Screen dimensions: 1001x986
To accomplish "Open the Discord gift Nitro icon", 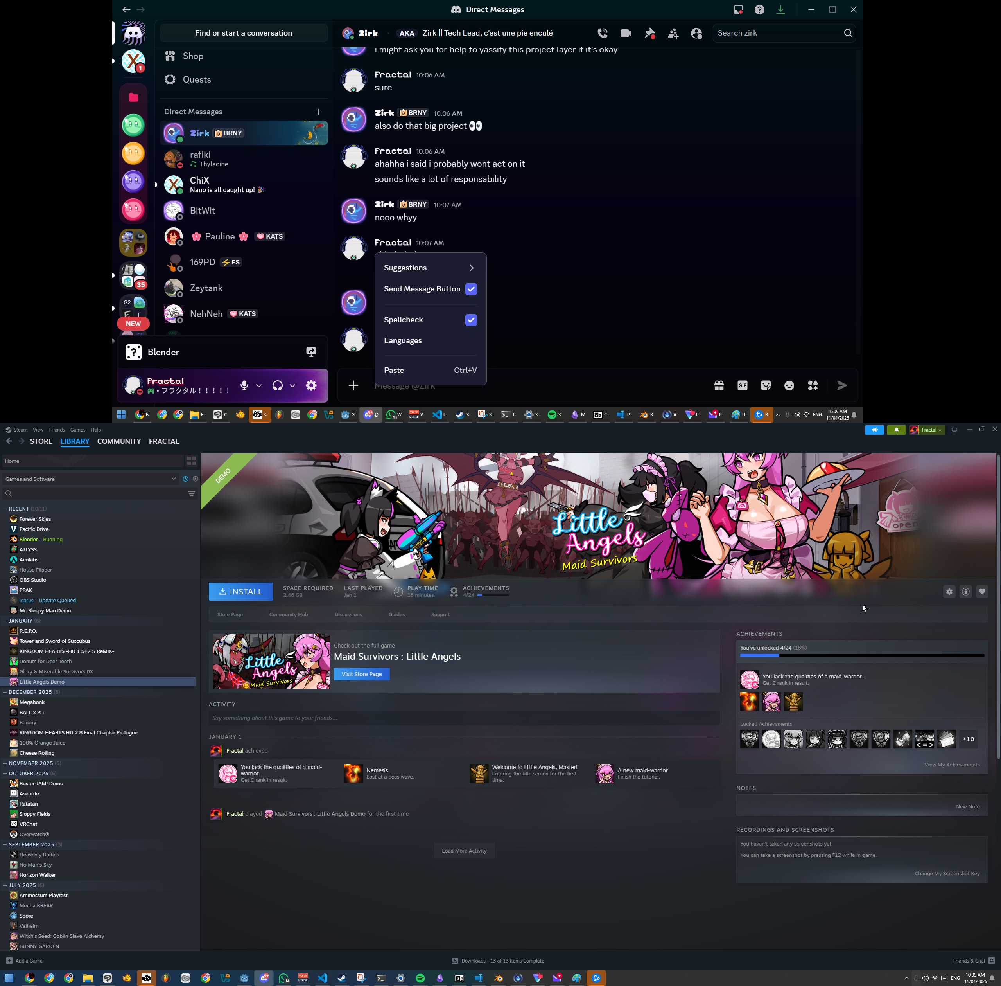I will (719, 385).
